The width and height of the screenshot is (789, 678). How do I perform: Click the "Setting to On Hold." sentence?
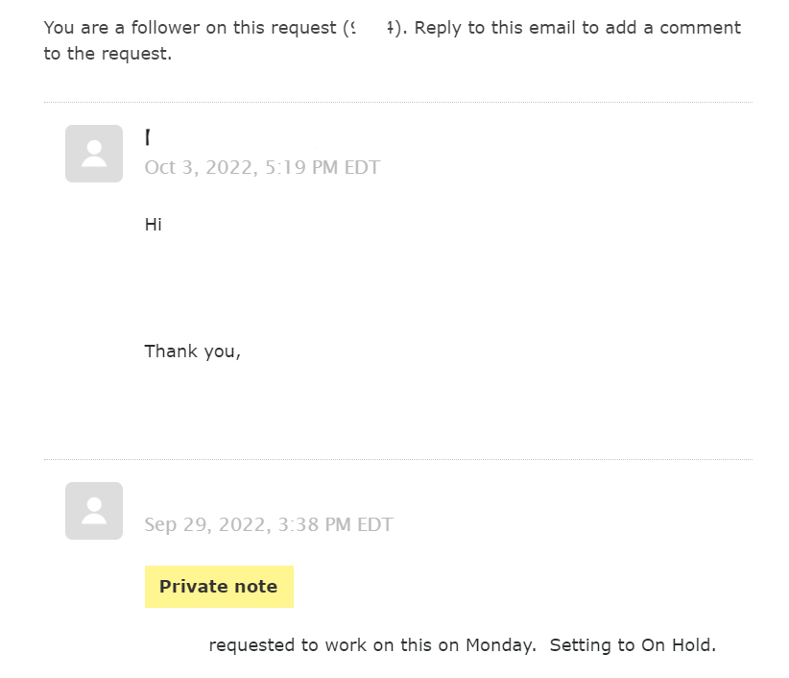tap(633, 645)
